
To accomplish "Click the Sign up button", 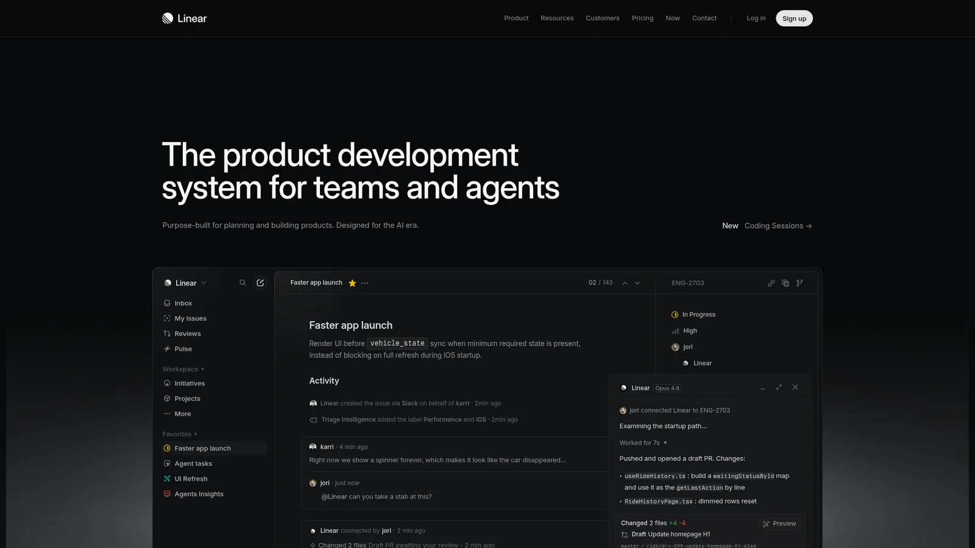I will (794, 18).
